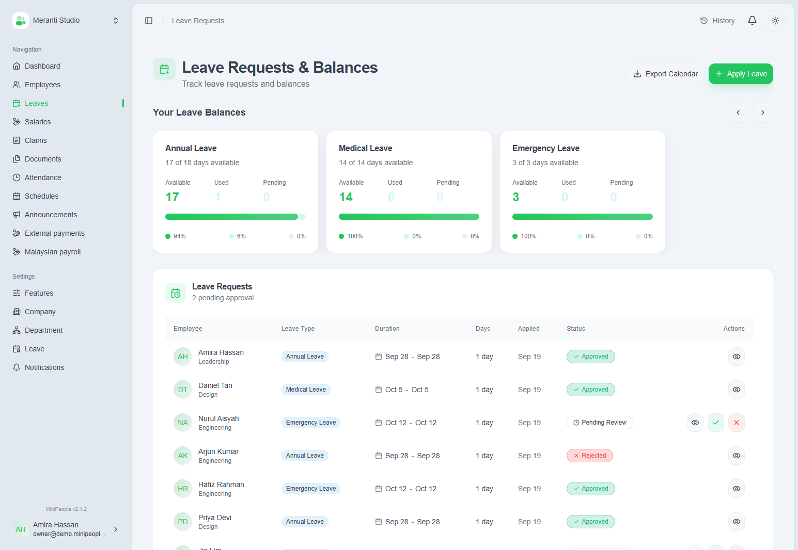Viewport: 798px width, 550px height.
Task: Open Features settings
Action: (66, 293)
